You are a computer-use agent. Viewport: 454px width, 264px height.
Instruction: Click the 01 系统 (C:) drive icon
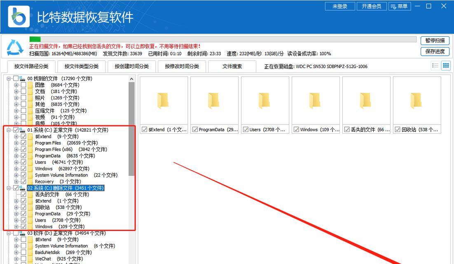click(22, 130)
